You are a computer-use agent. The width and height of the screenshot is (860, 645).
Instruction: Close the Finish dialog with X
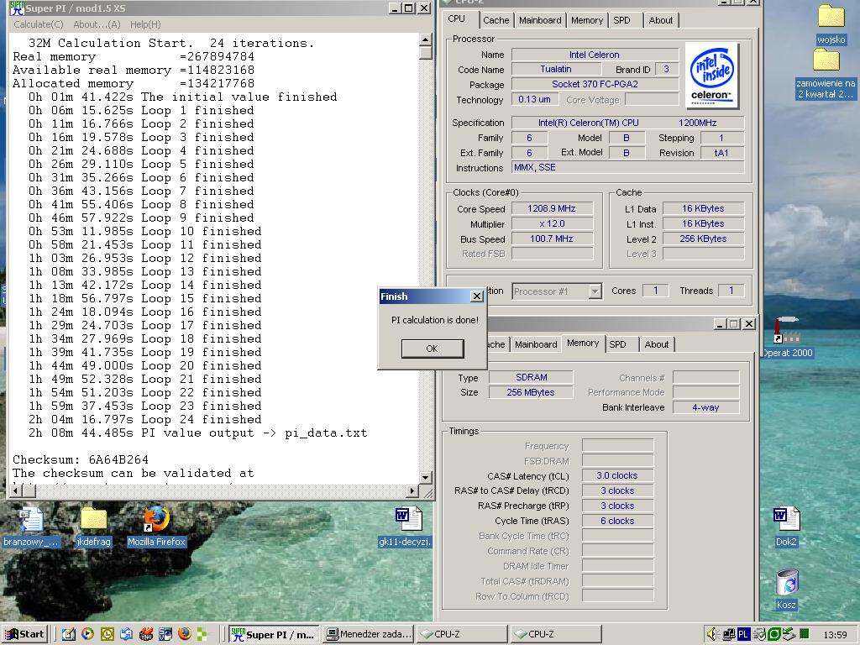(477, 296)
